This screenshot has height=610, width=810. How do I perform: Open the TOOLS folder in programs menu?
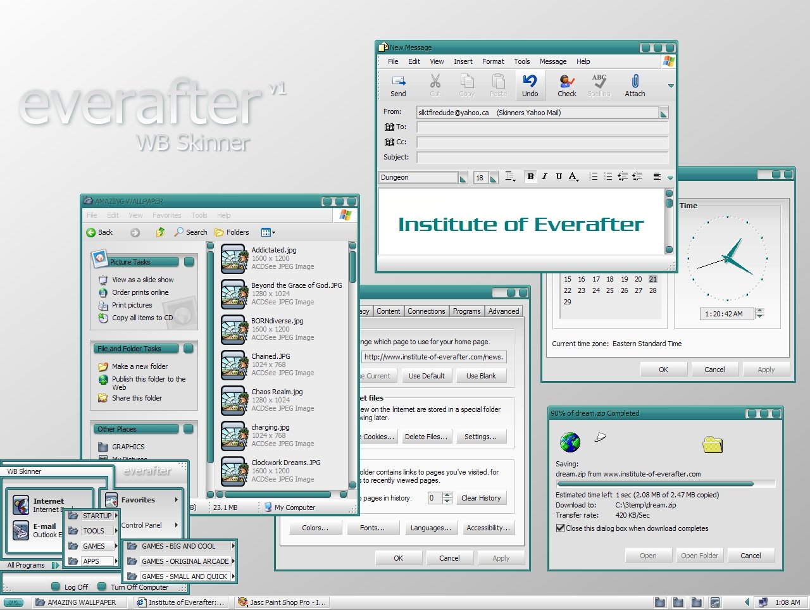(92, 531)
